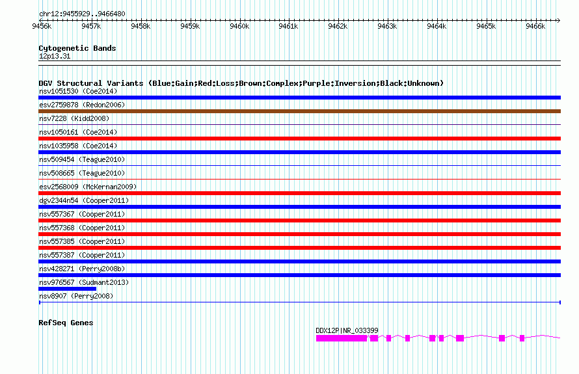Image resolution: width=579 pixels, height=374 pixels.
Task: Click the red nsv557367 loss bar
Action: 299,220
